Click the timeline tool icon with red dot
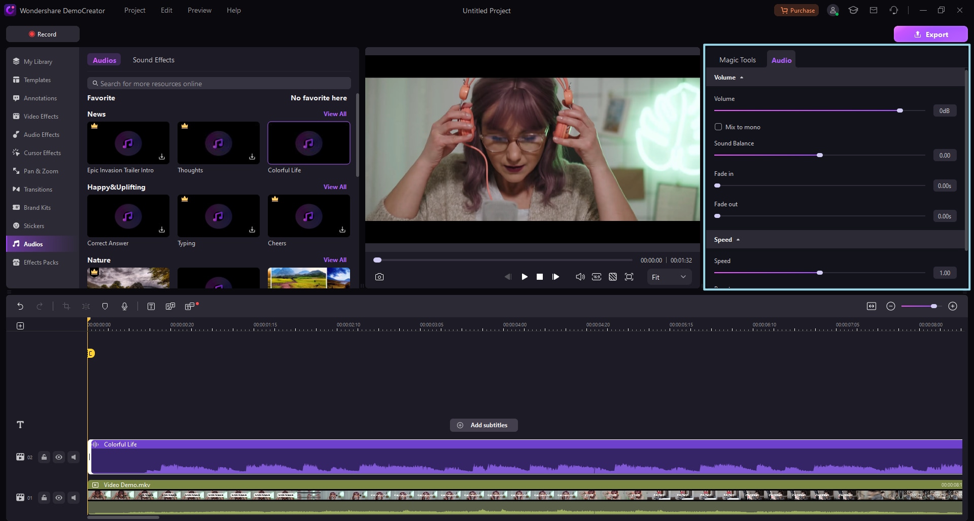The width and height of the screenshot is (974, 521). tap(190, 306)
